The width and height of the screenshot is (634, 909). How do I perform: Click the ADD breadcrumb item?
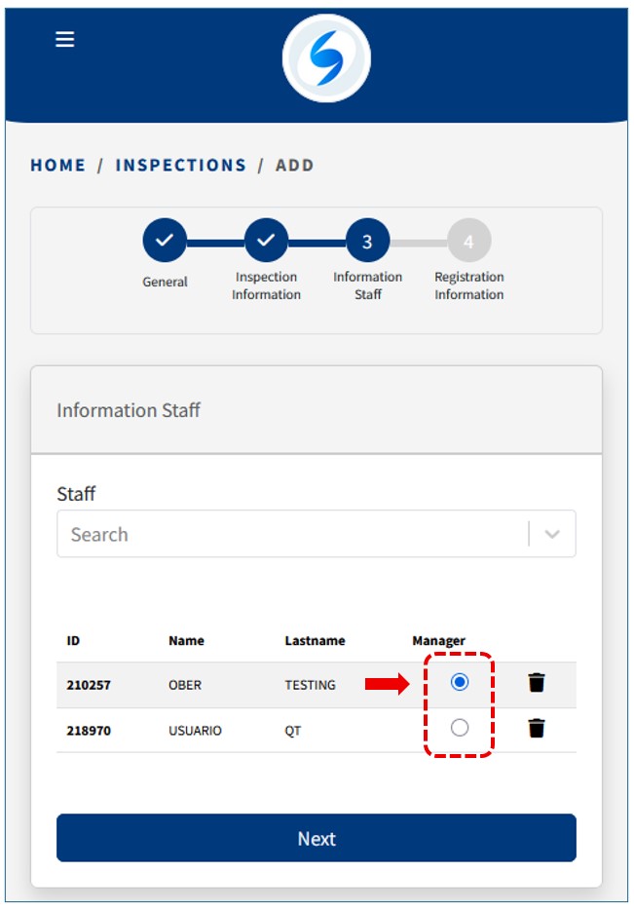pyautogui.click(x=295, y=166)
